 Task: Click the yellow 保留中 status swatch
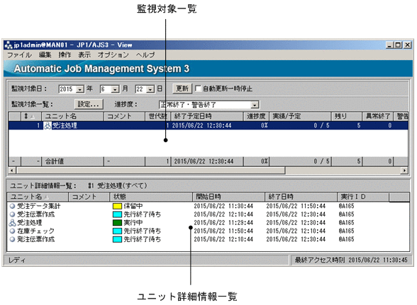coord(117,206)
